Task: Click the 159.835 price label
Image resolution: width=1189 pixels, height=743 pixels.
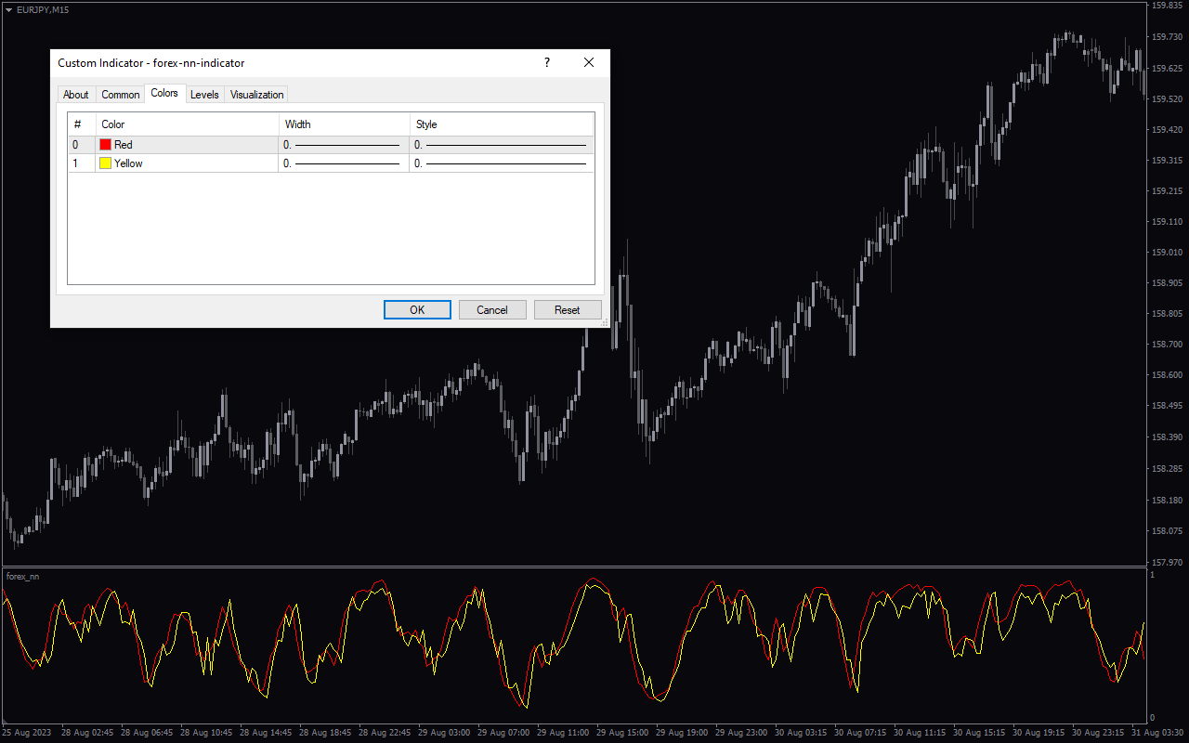Action: pos(1167,6)
